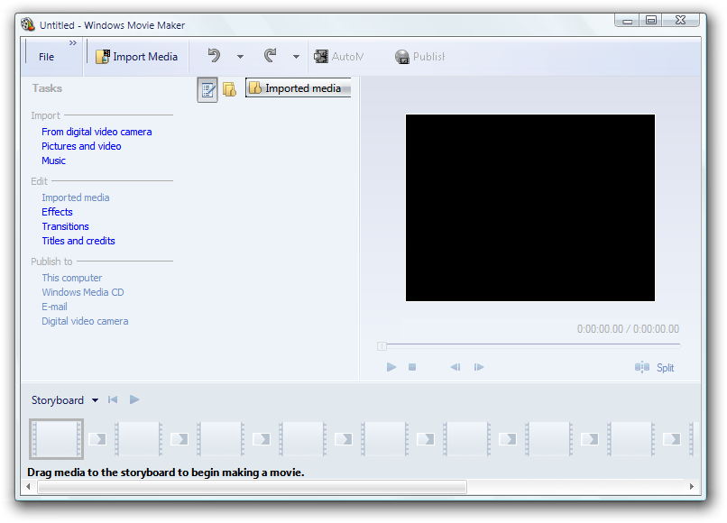Open the Imported media location combo box
727x523 pixels.
coord(298,88)
